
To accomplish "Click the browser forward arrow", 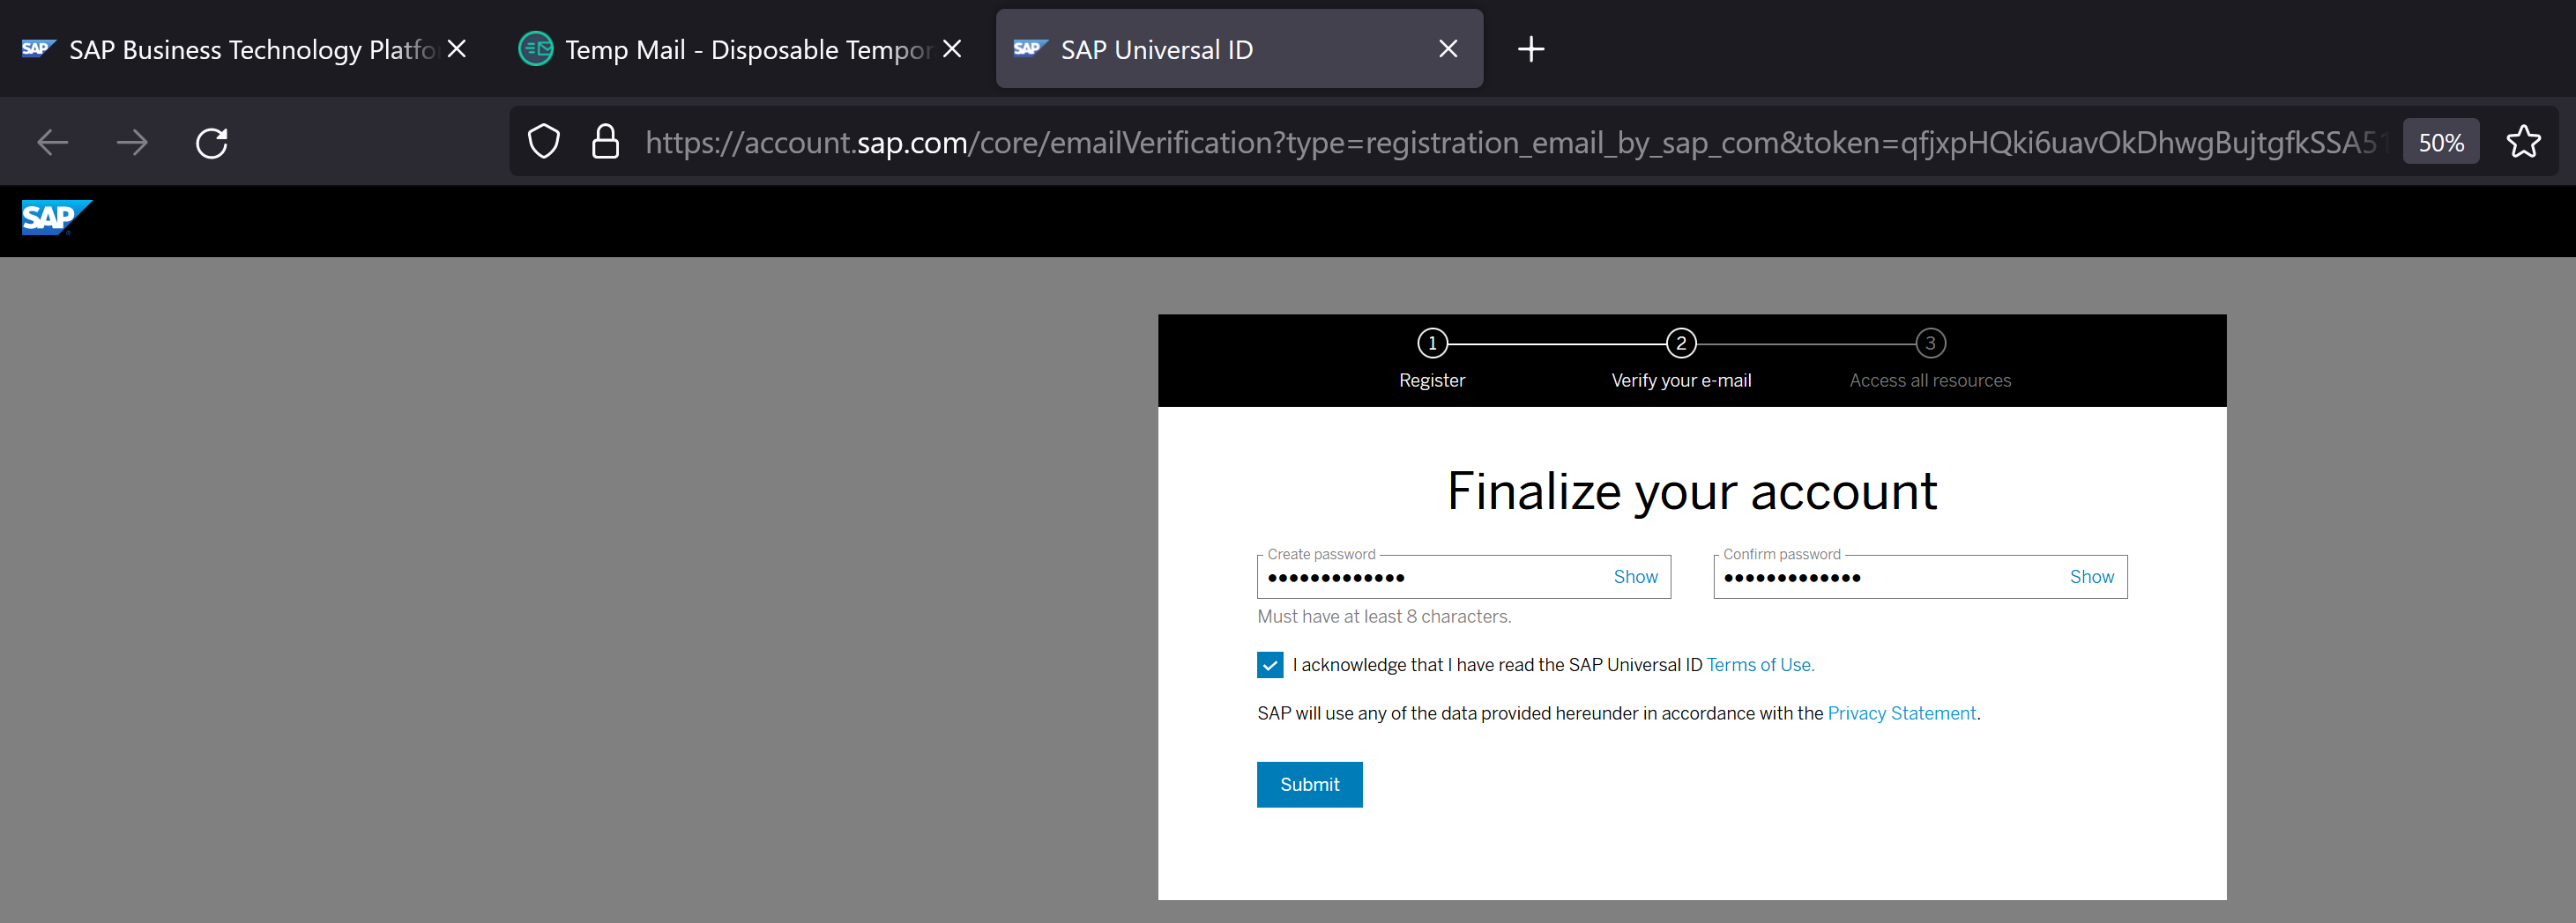I will pyautogui.click(x=132, y=143).
